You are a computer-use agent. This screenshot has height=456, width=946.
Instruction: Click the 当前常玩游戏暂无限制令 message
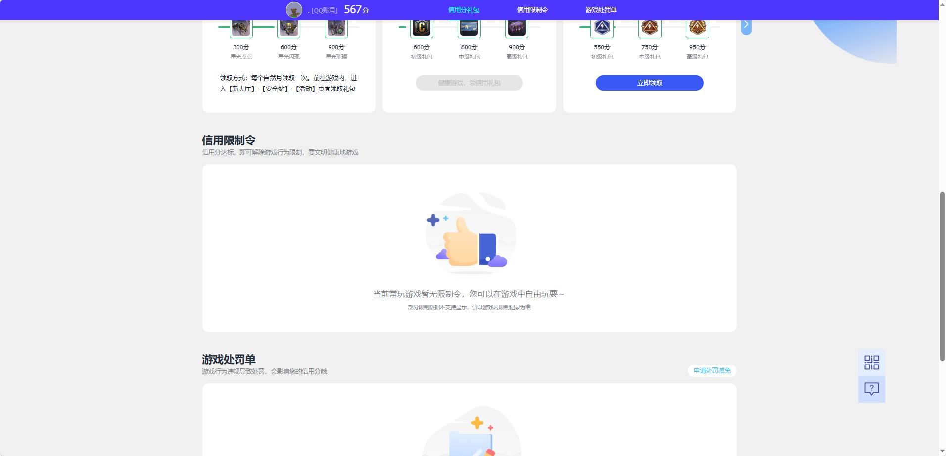(469, 294)
